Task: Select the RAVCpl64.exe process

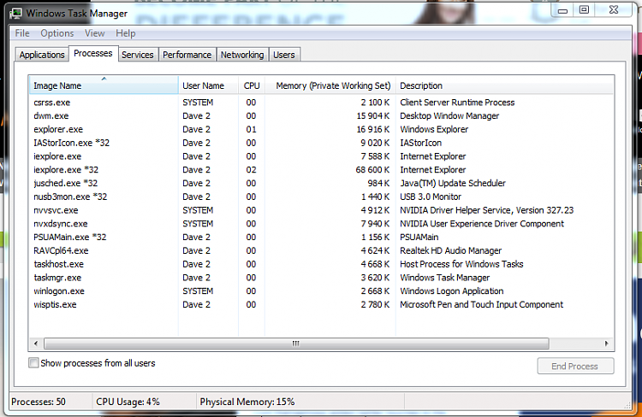Action: pyautogui.click(x=321, y=250)
